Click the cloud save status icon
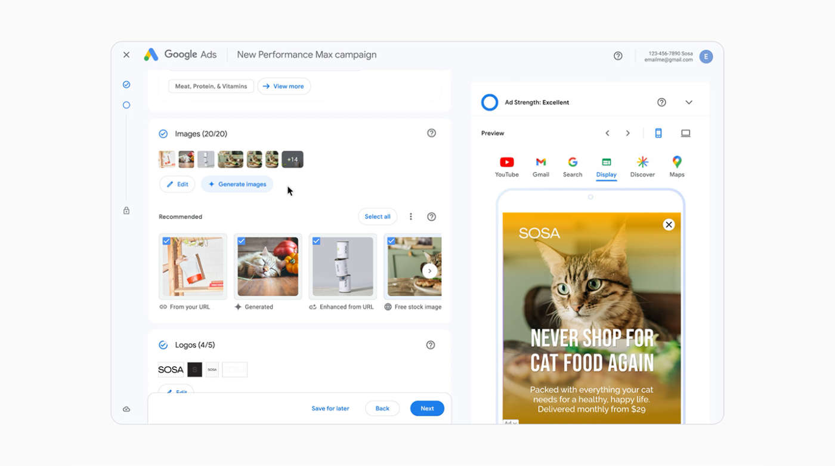 [x=126, y=409]
